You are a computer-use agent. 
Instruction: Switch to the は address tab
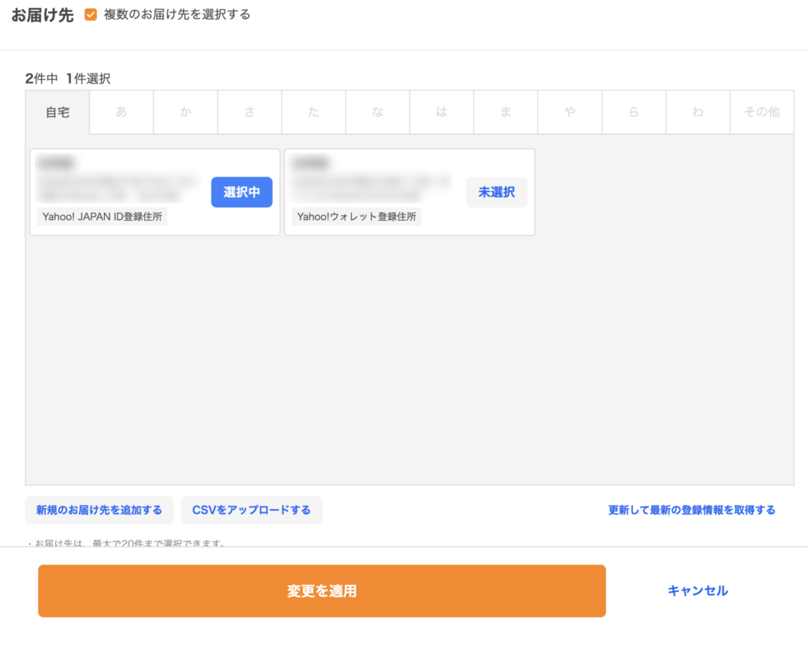442,112
